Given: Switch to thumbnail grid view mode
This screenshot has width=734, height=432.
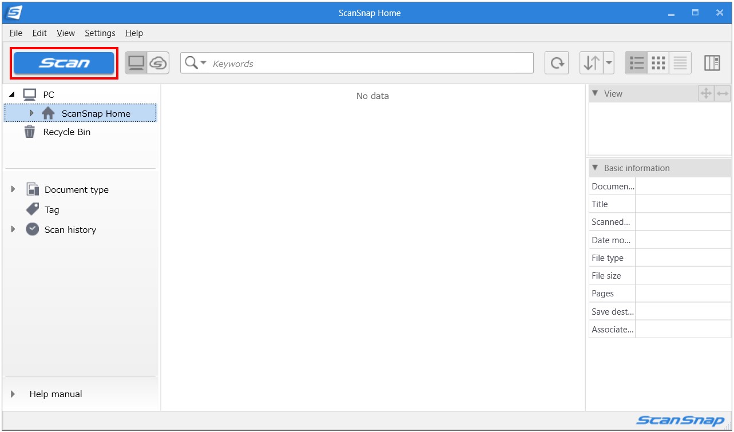Looking at the screenshot, I should point(658,63).
